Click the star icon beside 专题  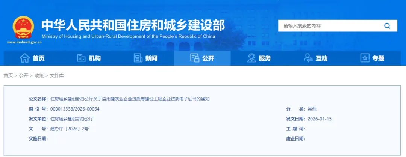point(365,58)
